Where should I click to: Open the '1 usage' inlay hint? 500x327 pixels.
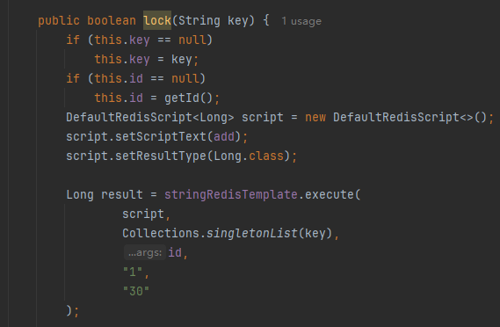pos(301,21)
